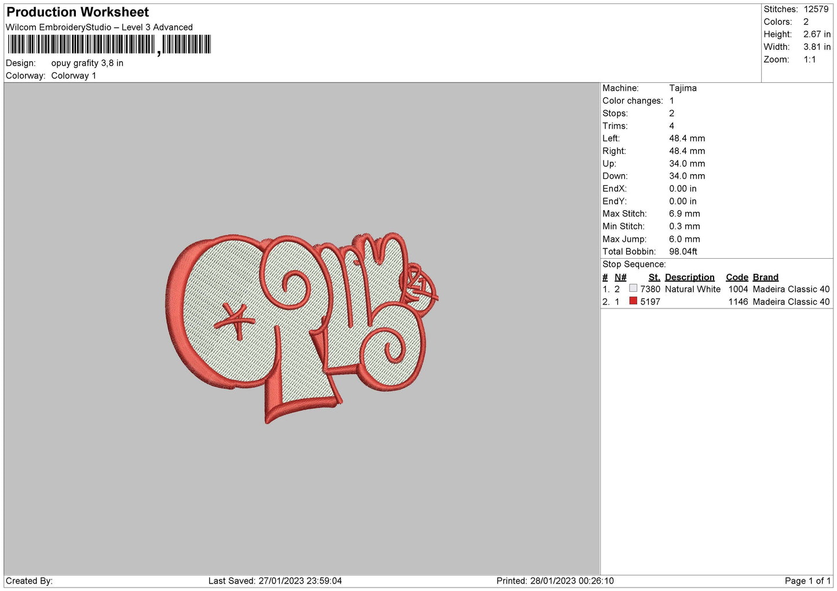The height and width of the screenshot is (591, 837).
Task: Click the 'Stops:' label
Action: click(x=615, y=113)
